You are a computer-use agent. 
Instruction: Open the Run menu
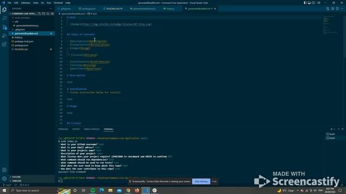pyautogui.click(x=49, y=3)
